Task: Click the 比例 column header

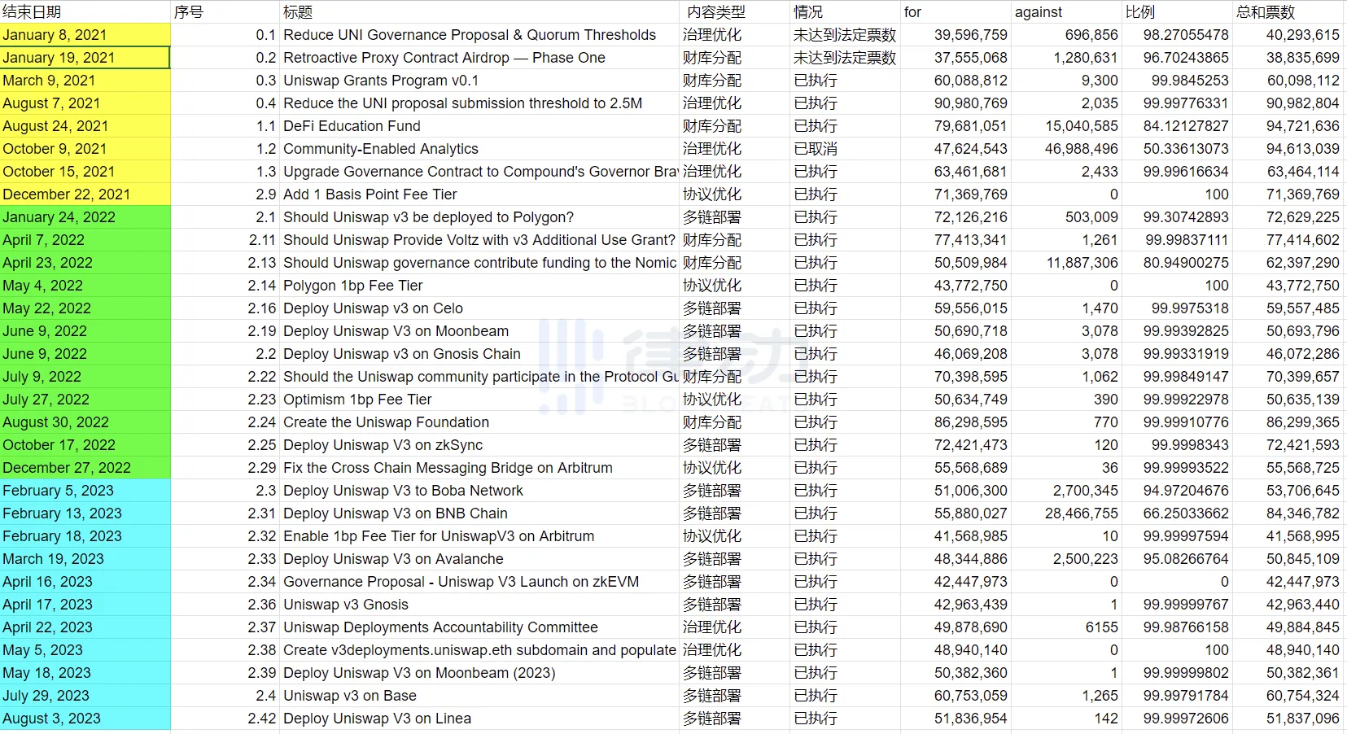Action: (1176, 12)
